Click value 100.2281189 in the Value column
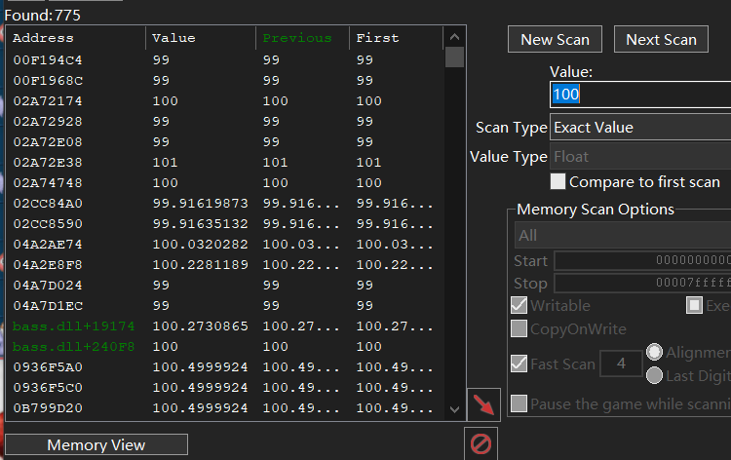This screenshot has height=460, width=731. tap(201, 265)
